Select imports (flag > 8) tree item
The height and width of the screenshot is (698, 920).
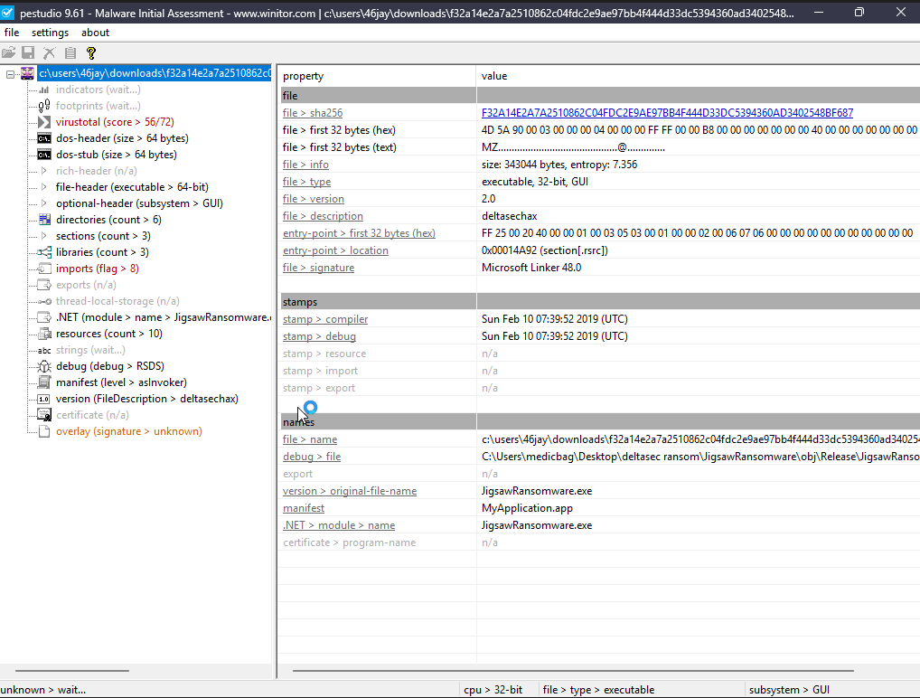(98, 269)
